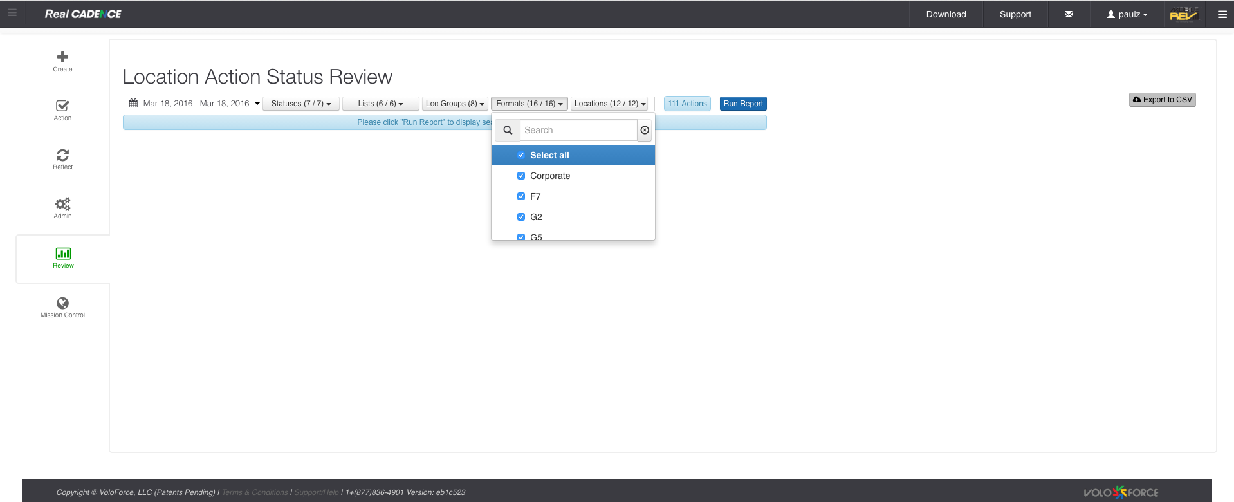Open the Lists (6 / 6) dropdown

[380, 104]
